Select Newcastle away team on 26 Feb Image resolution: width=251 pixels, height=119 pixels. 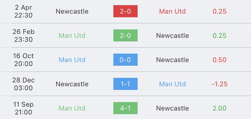[172, 35]
